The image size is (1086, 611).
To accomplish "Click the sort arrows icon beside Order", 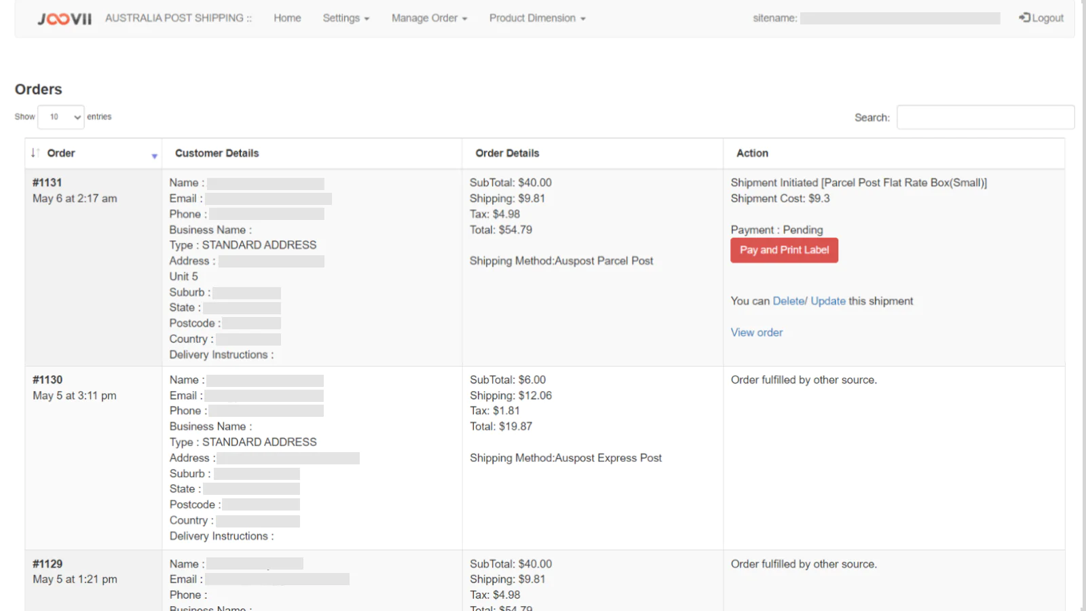I will 35,153.
